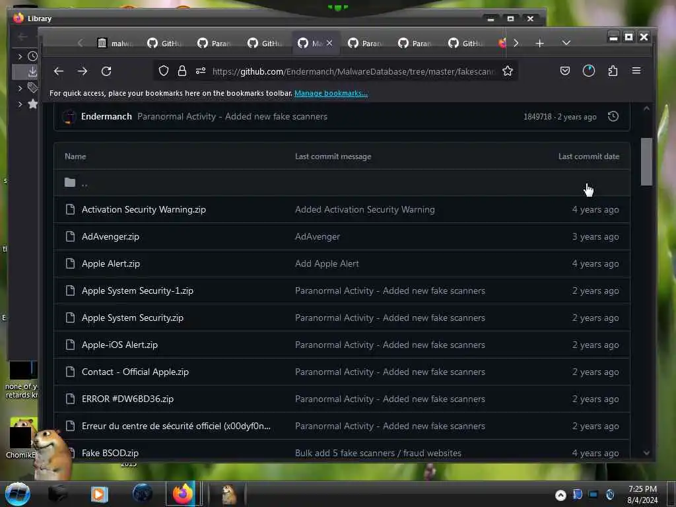The width and height of the screenshot is (676, 507).
Task: Open AdAvenger.zip file
Action: [110, 237]
